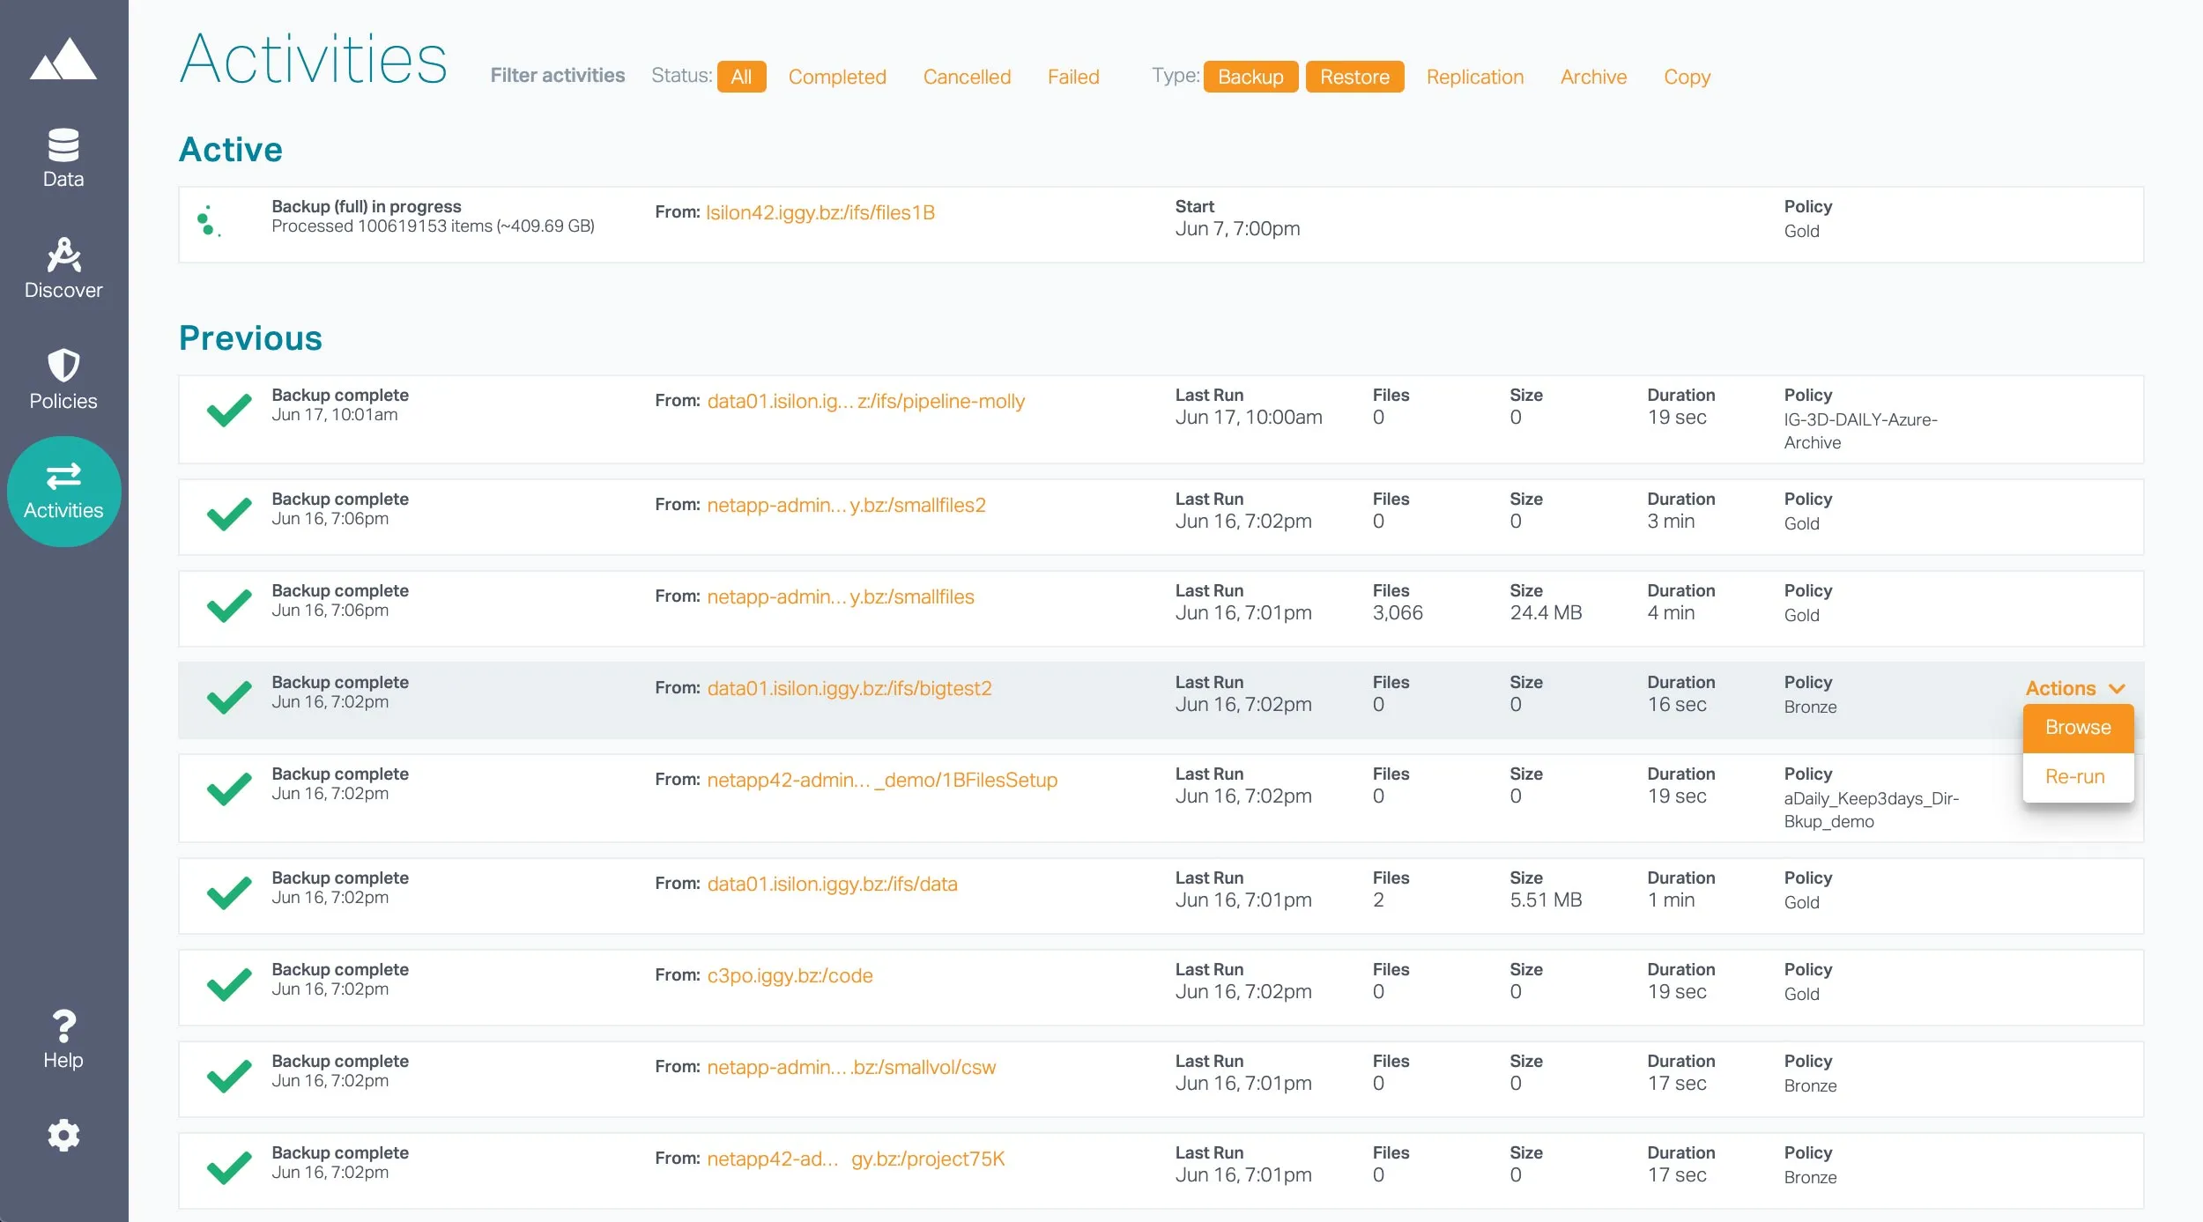Choose Browse from the Actions menu

[x=2078, y=728]
